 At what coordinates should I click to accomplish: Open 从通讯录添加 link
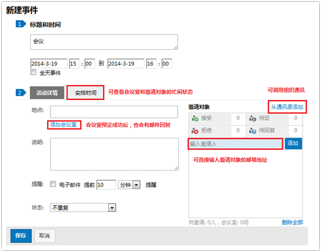[x=287, y=107]
